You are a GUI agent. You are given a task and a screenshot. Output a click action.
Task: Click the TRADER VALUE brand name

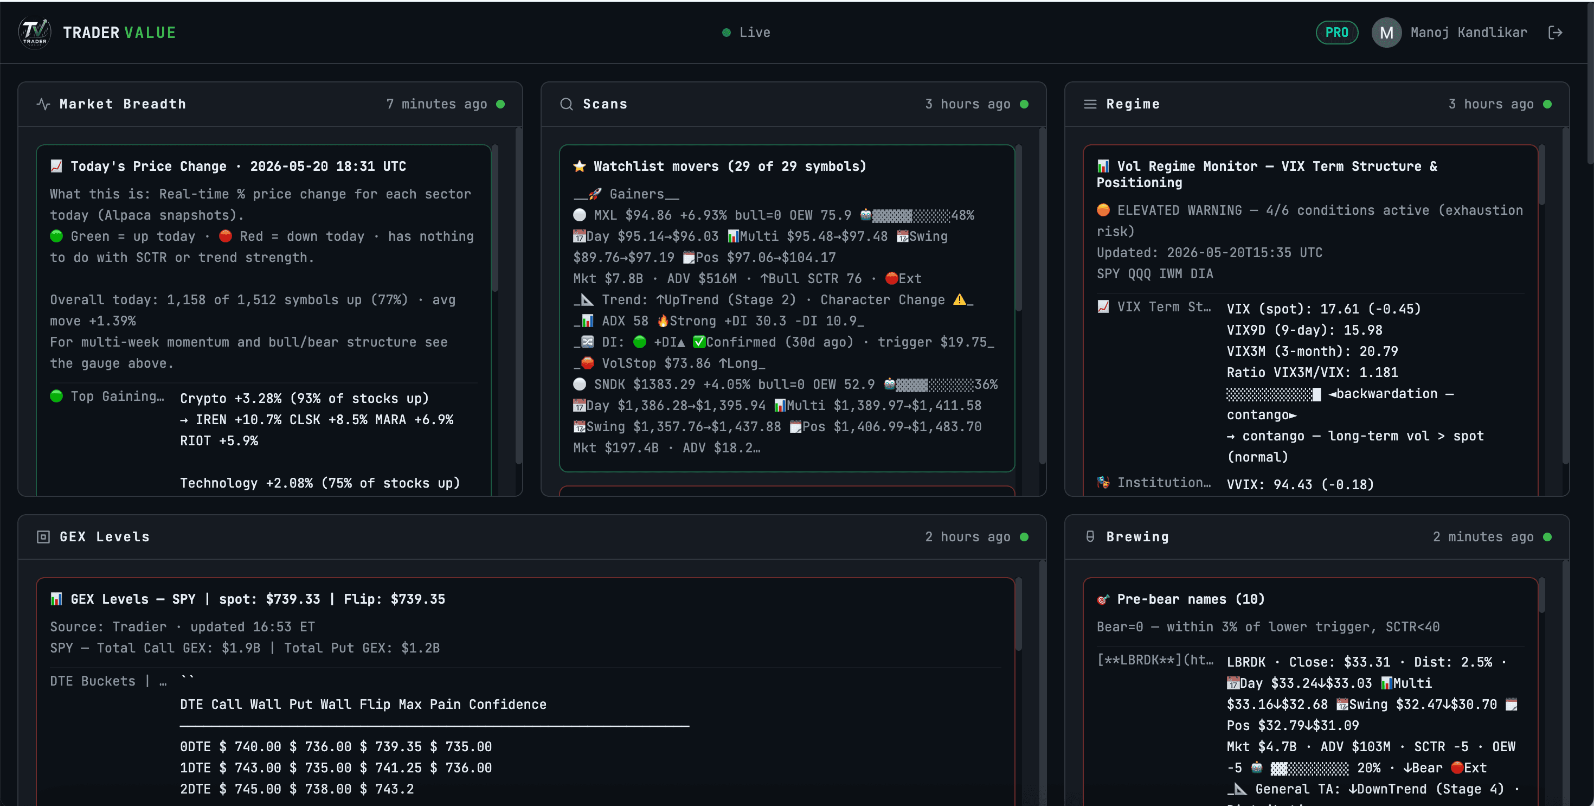[x=119, y=32]
